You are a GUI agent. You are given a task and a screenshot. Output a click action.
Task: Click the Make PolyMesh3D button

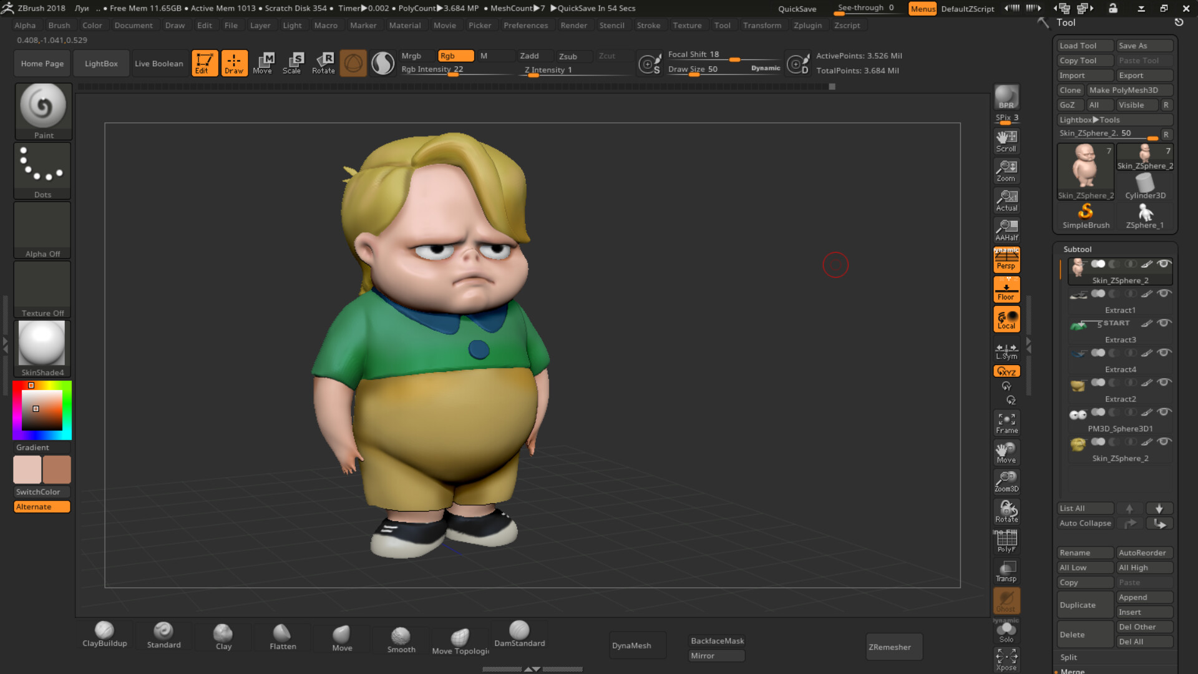click(1129, 90)
